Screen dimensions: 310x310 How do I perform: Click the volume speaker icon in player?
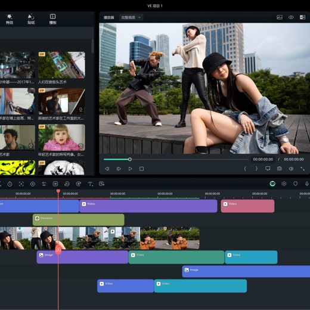[x=291, y=169]
